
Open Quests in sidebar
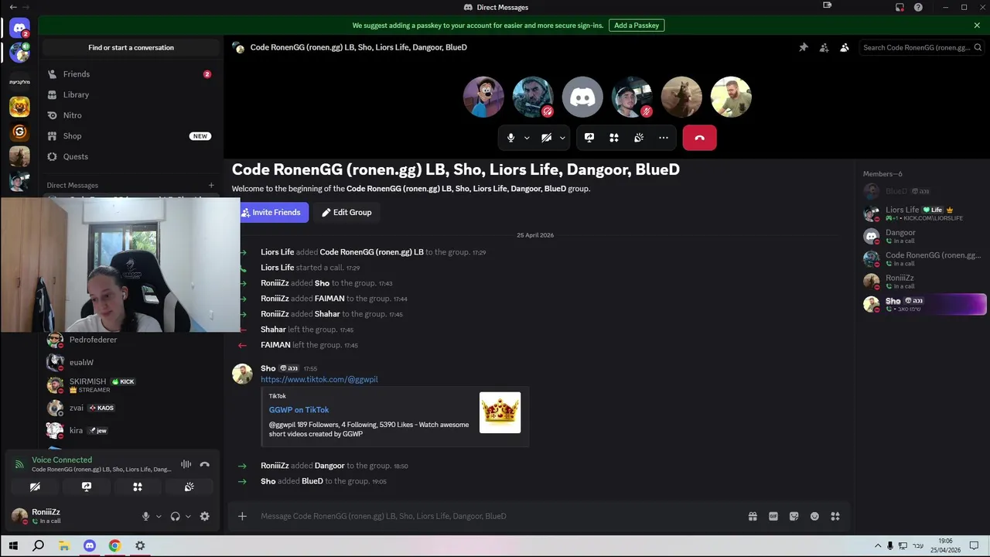click(x=131, y=156)
